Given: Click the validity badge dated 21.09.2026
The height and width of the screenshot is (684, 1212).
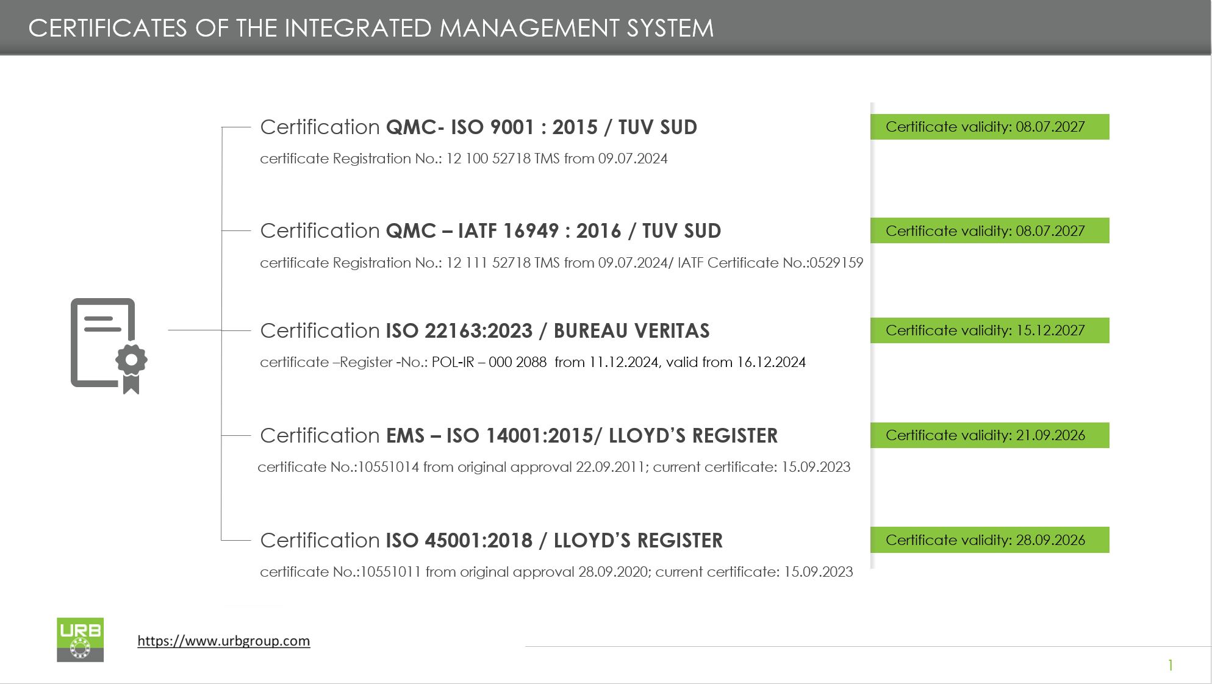Looking at the screenshot, I should [989, 435].
